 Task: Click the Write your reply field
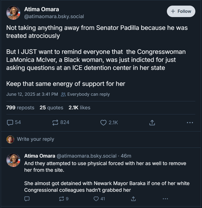coord(35,139)
